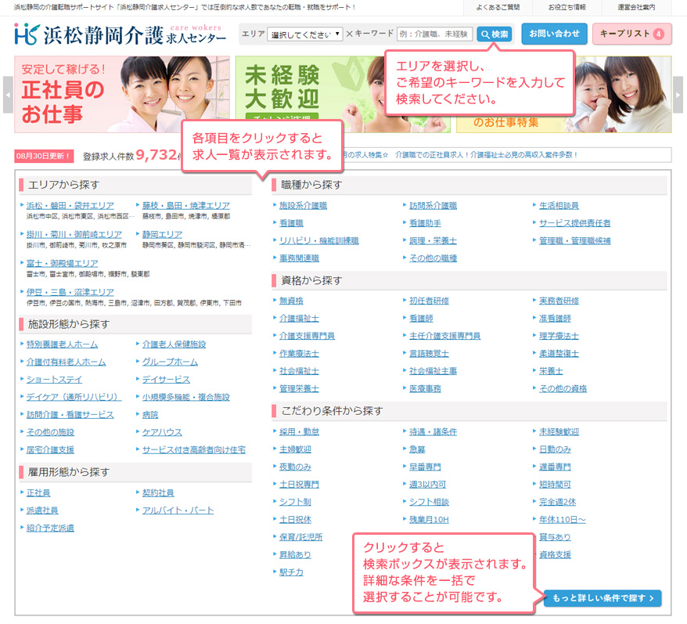Choose 派遣社員 employment type link

42,510
